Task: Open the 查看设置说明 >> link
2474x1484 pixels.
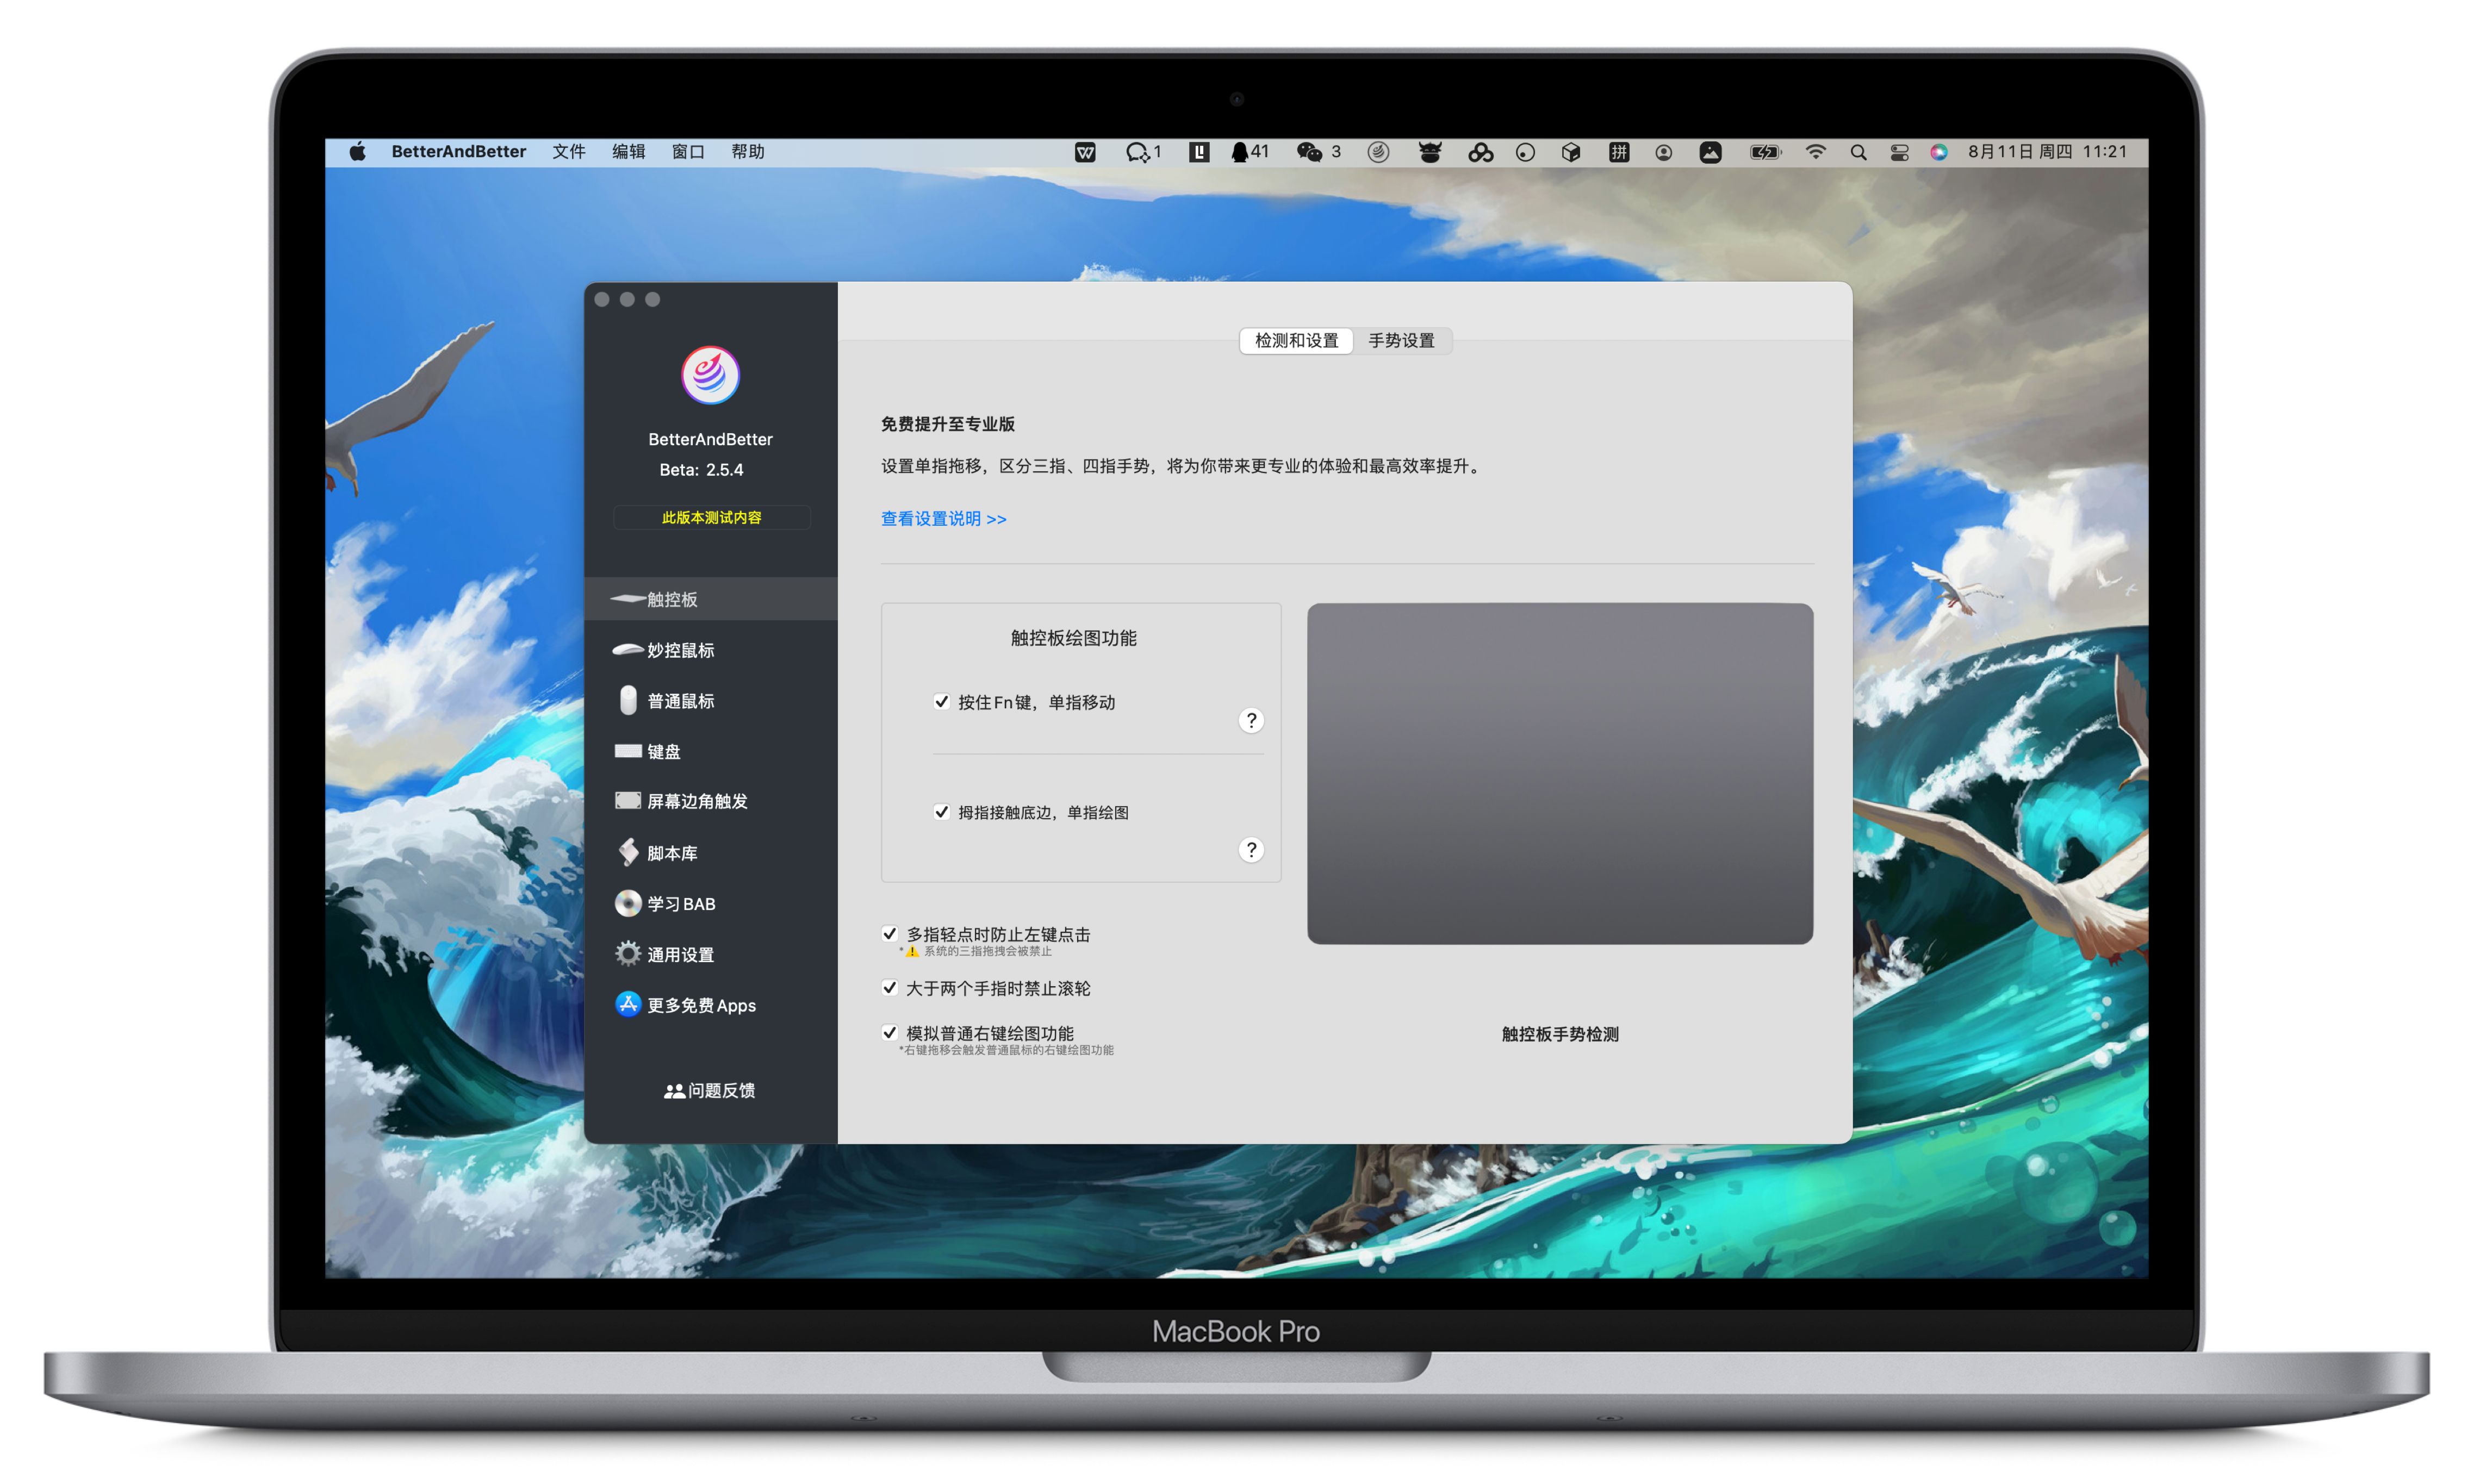Action: click(x=943, y=519)
